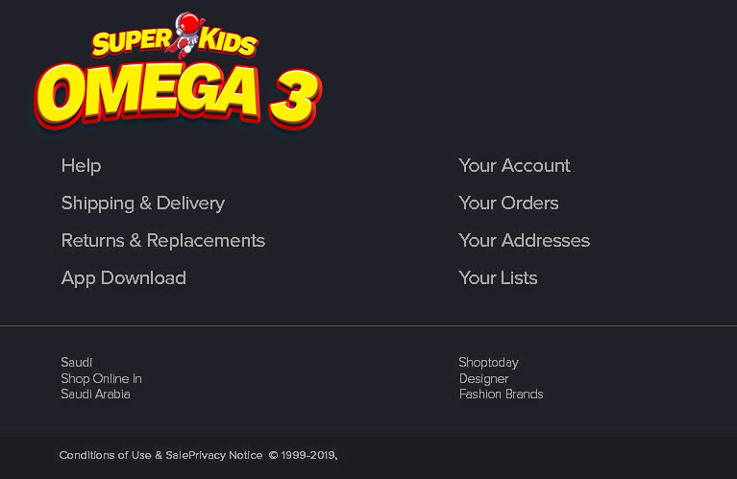This screenshot has height=479, width=737.
Task: Open the Help page
Action: (81, 165)
